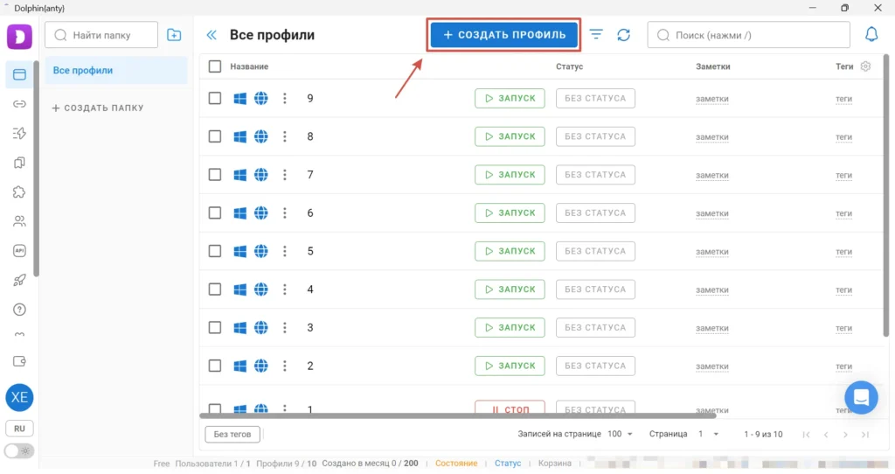895x474 pixels.
Task: Check the box for profile 9
Action: click(215, 99)
